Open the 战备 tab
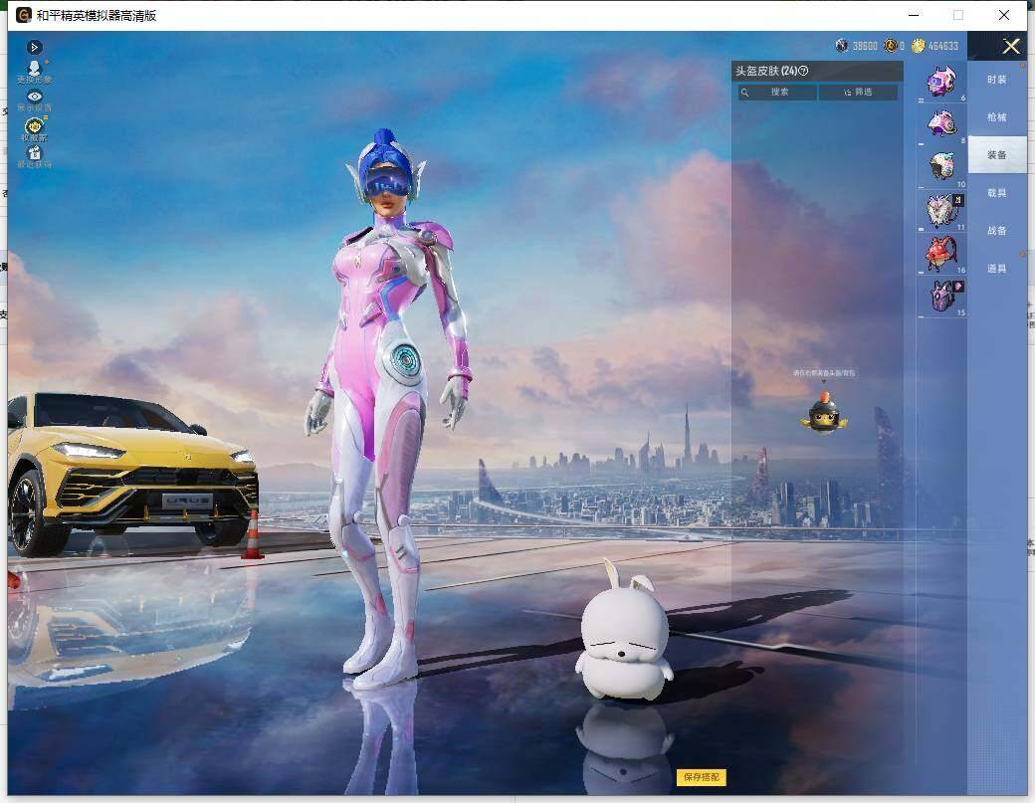1035x803 pixels. 997,230
